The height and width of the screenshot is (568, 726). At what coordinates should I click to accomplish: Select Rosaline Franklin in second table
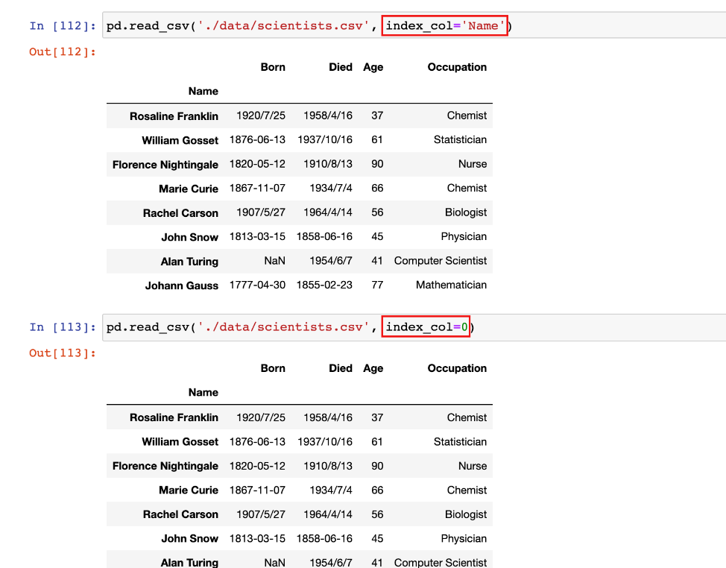[x=174, y=417]
